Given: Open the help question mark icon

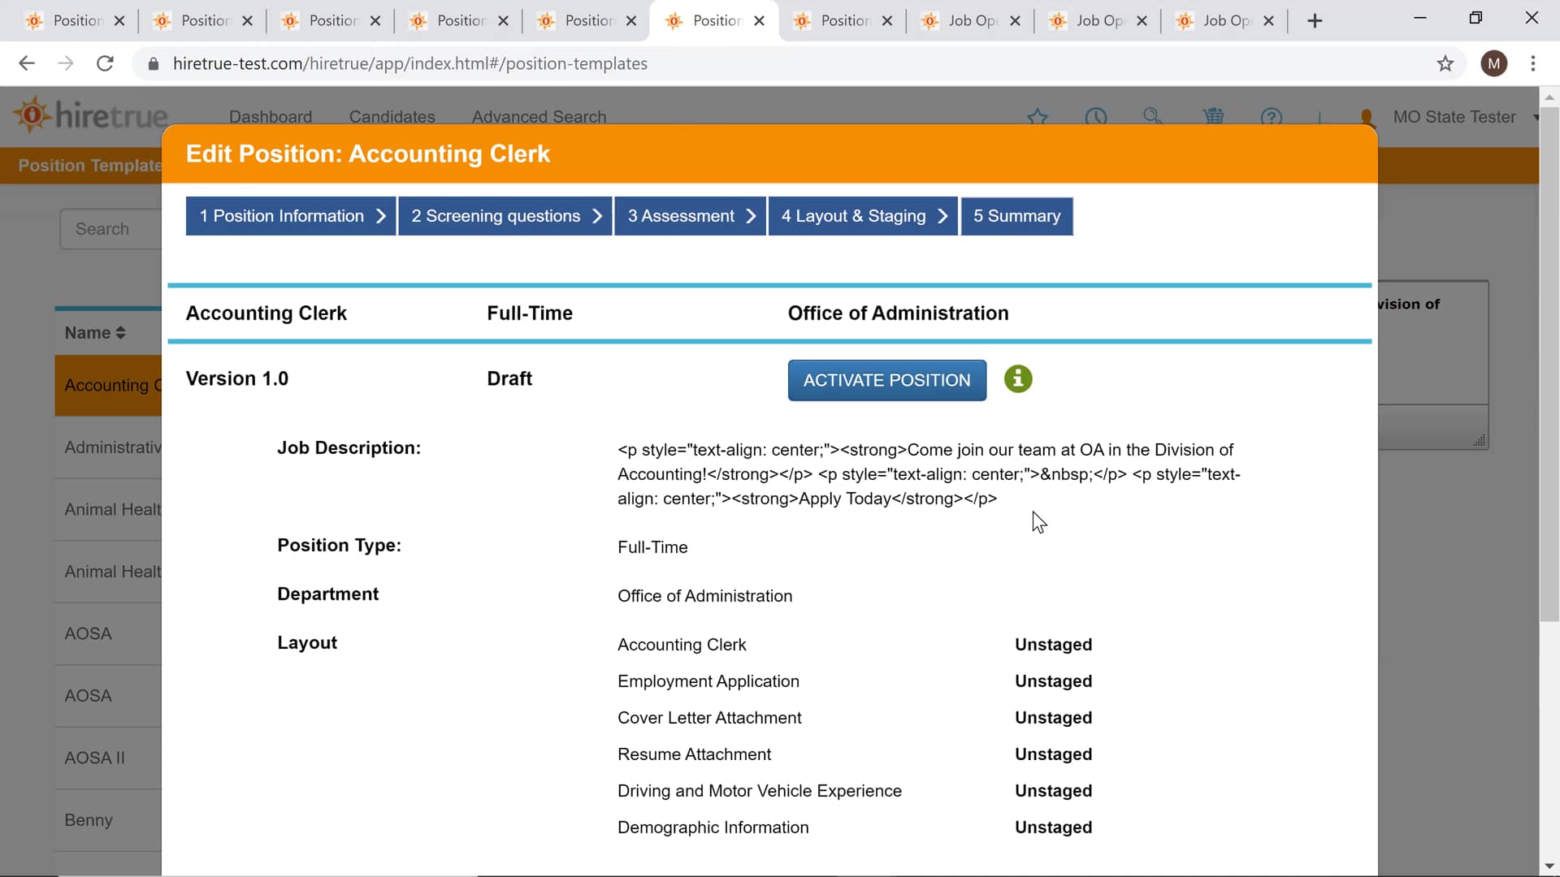Looking at the screenshot, I should click(1272, 117).
